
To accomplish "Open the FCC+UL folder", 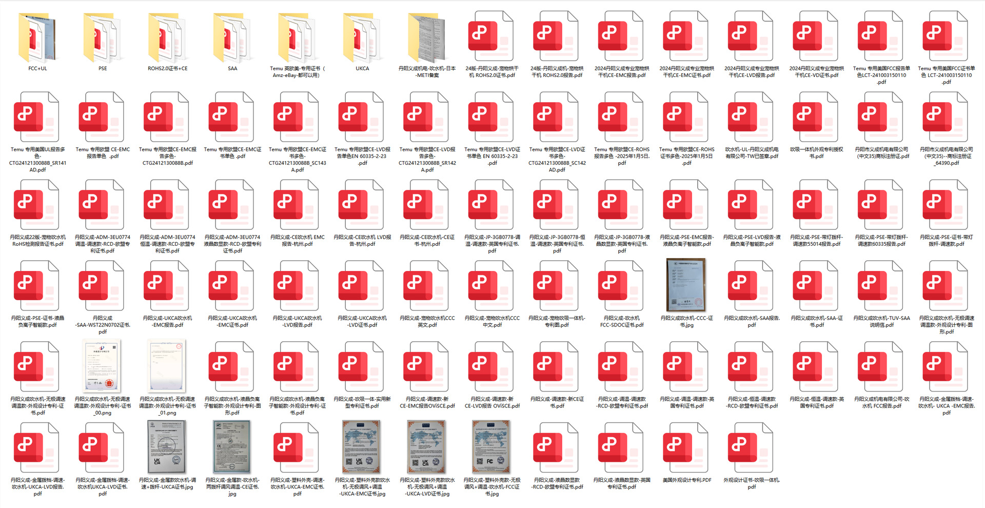I will [37, 38].
